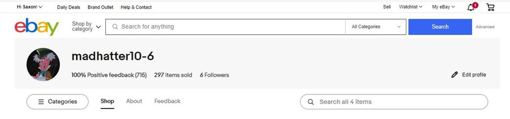Screen dimensions: 510x119
Task: Open the Shop by category menu
Action: click(86, 26)
